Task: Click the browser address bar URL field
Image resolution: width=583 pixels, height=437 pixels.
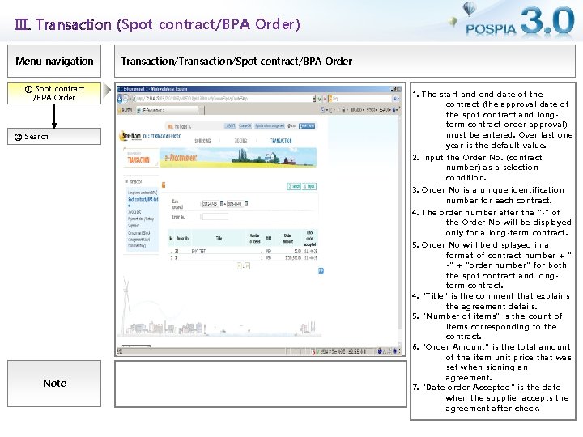Action: [223, 99]
